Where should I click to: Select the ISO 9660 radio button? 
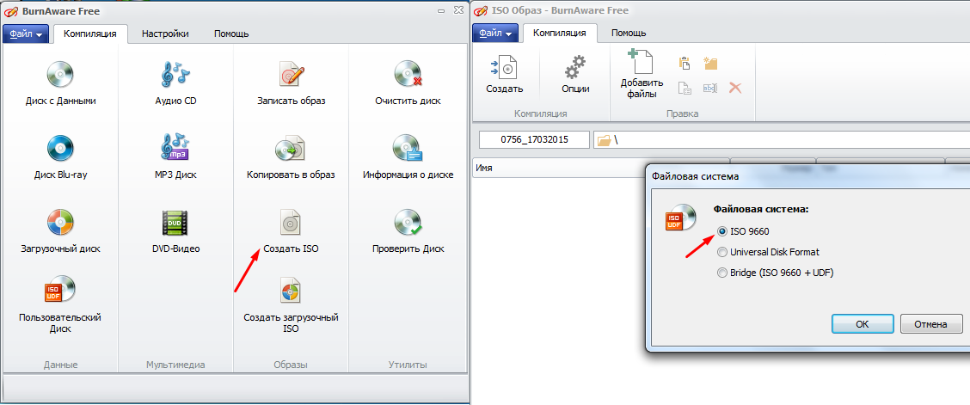coord(722,231)
